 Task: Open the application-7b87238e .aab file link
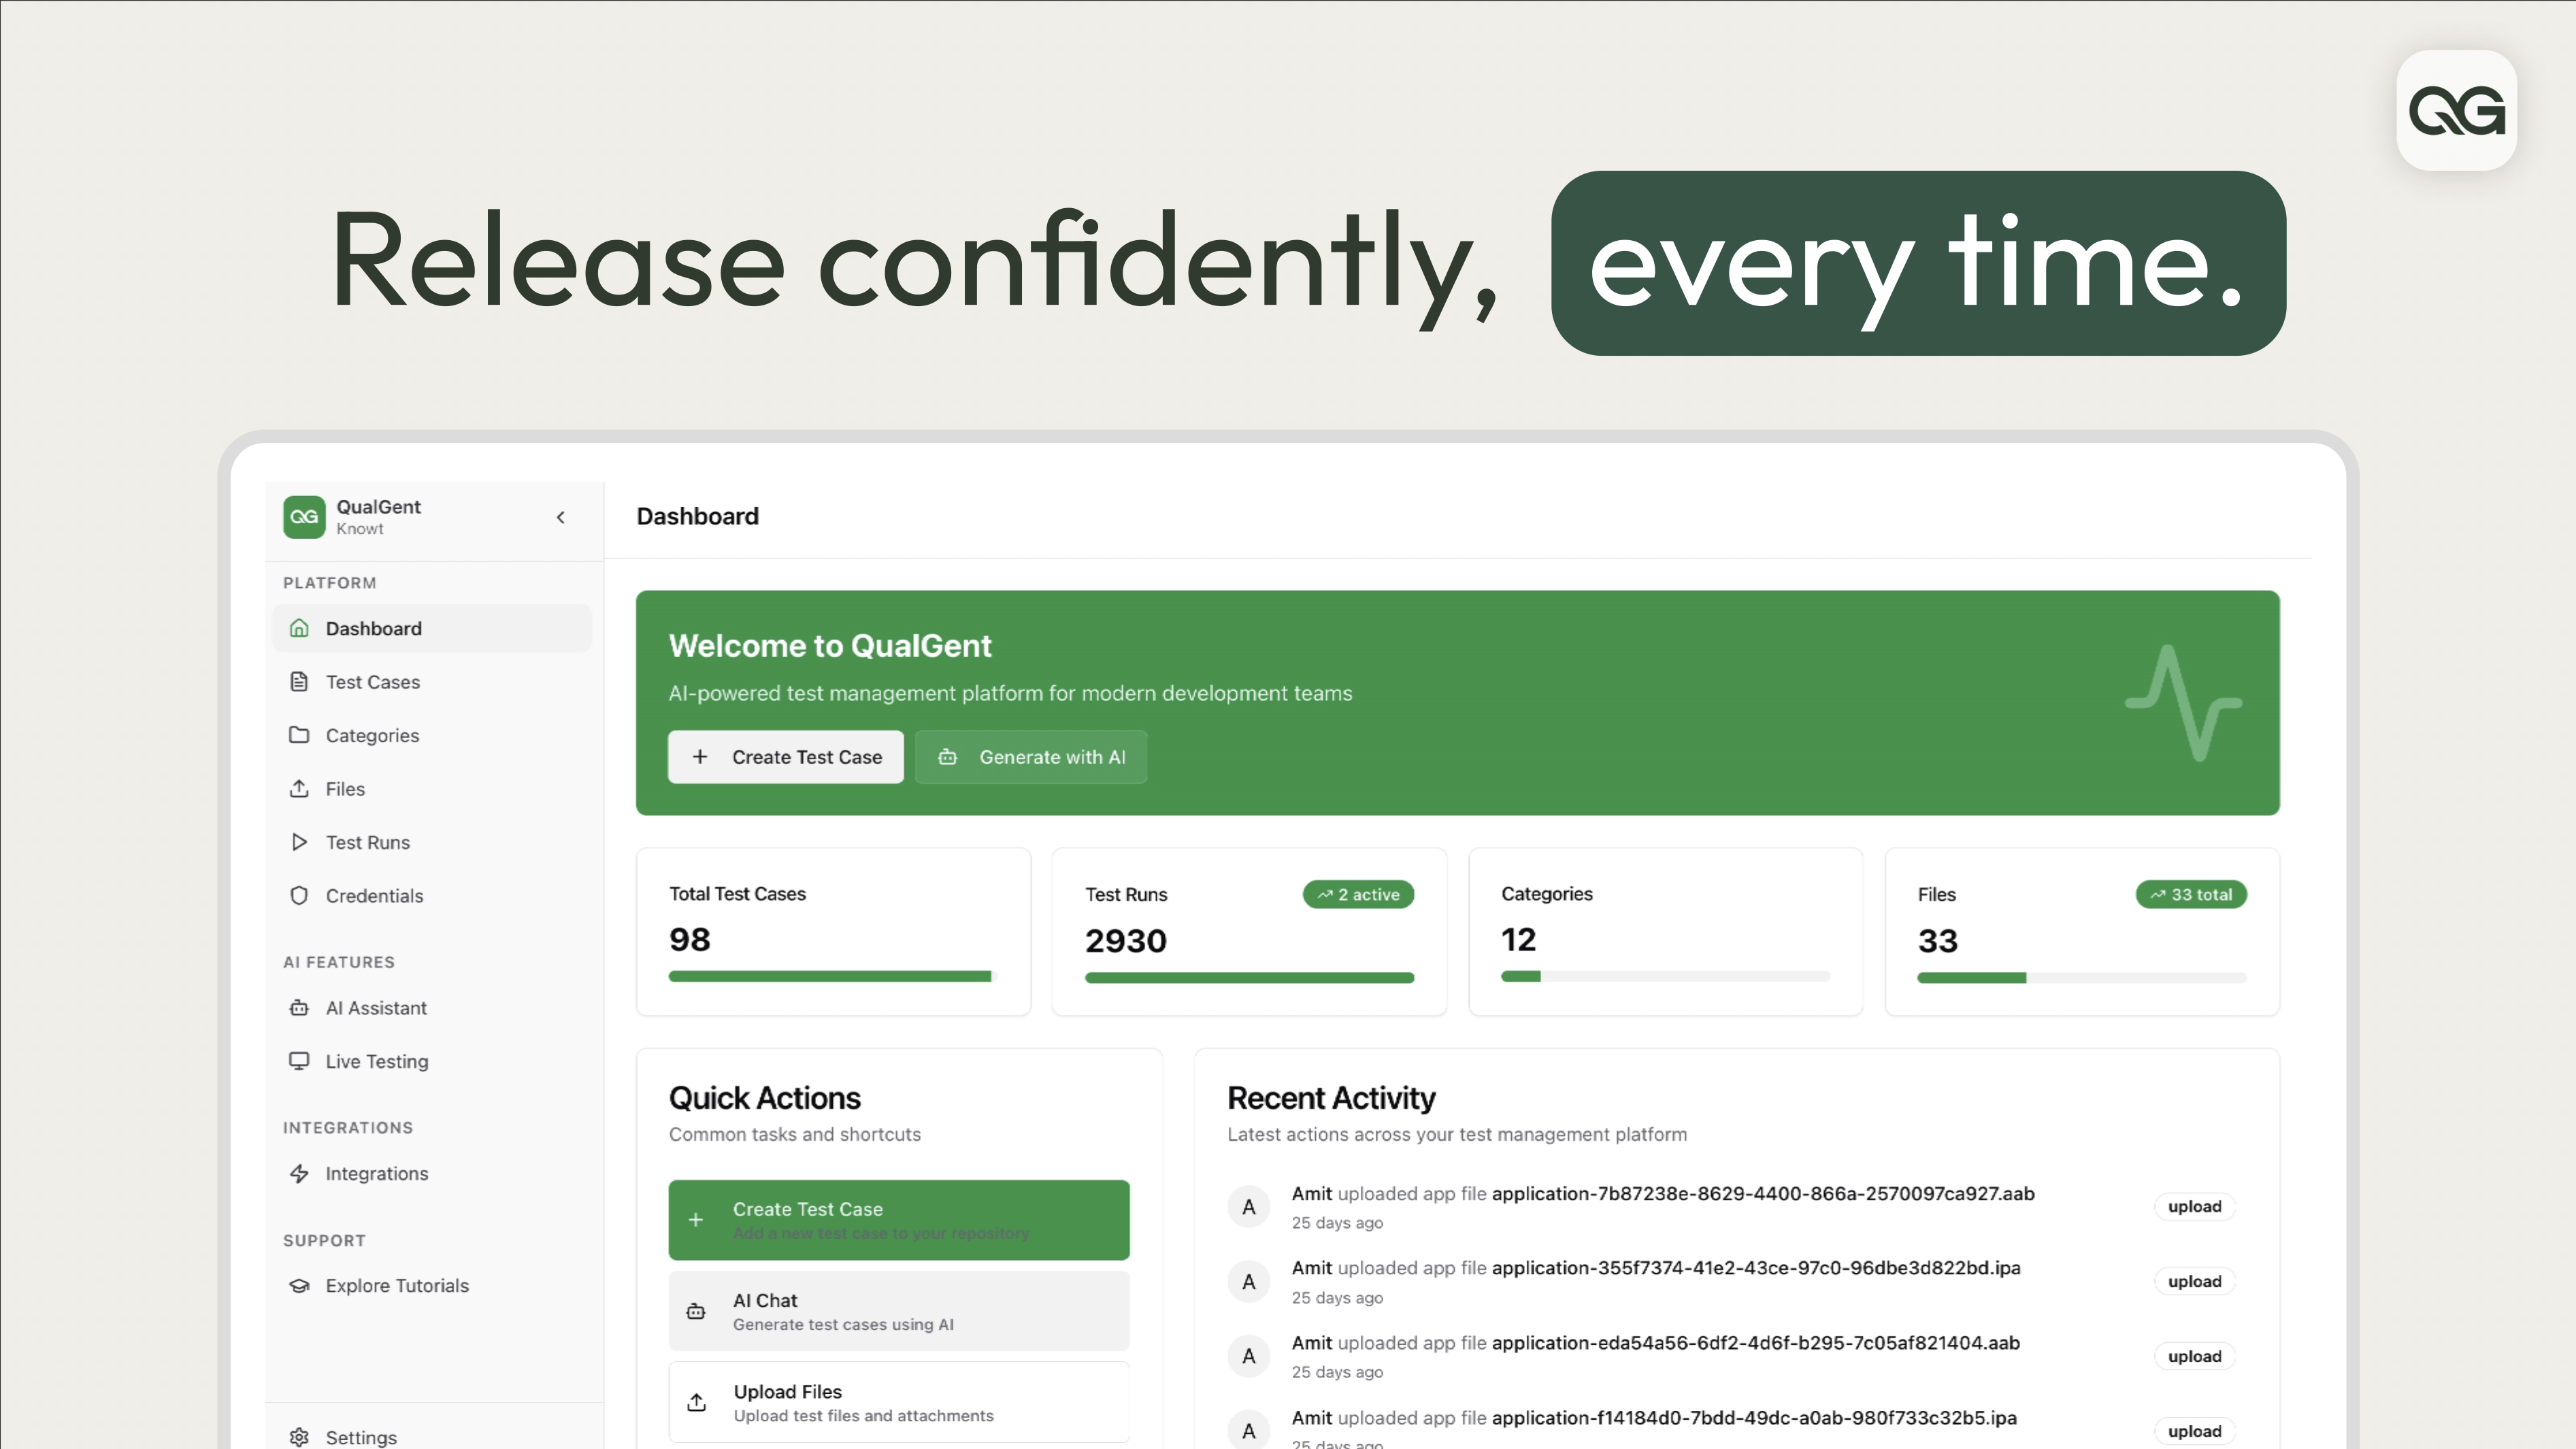coord(1762,1194)
